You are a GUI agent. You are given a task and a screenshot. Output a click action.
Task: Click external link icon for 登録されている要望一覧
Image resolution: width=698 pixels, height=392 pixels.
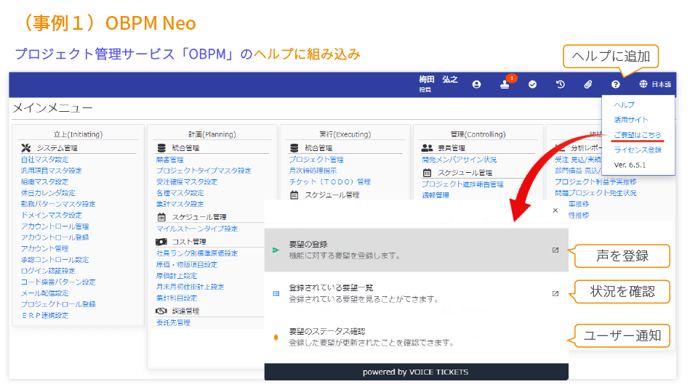pos(555,293)
